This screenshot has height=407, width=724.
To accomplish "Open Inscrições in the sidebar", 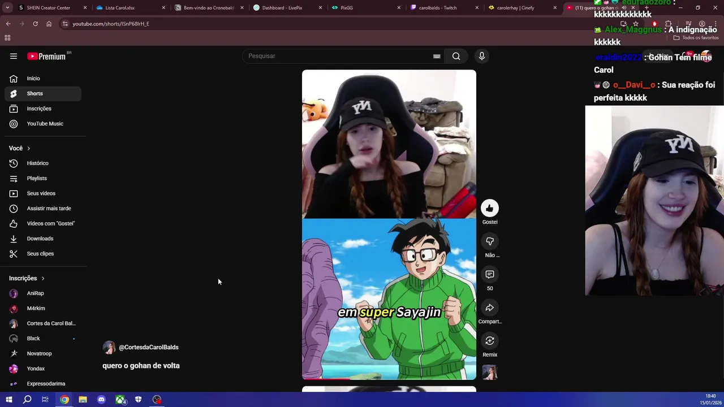I will pyautogui.click(x=43, y=109).
